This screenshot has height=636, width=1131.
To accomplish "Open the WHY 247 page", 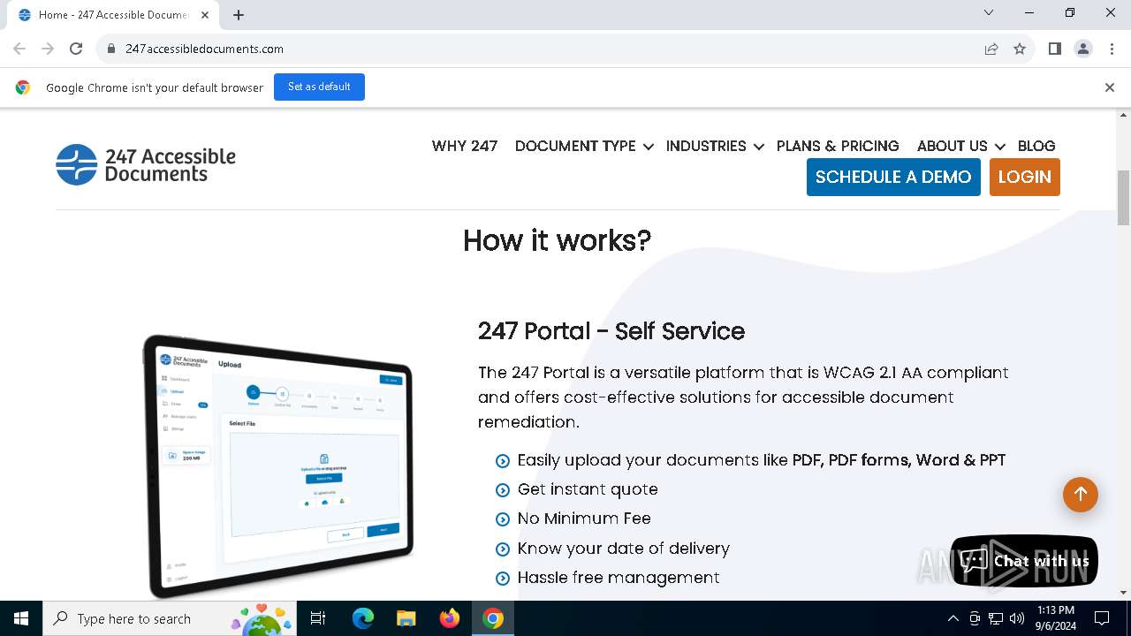I will pos(465,146).
